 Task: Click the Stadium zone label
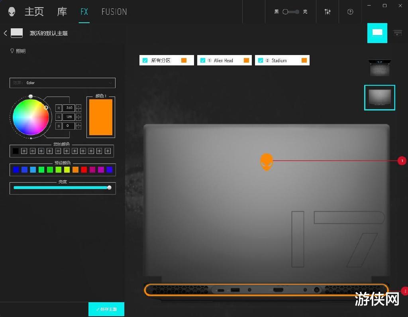(x=279, y=61)
